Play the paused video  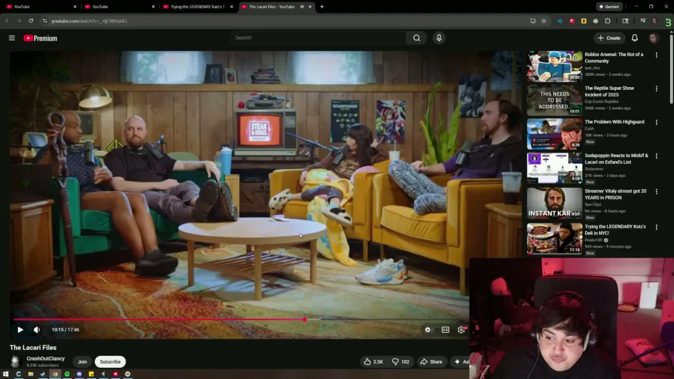tap(20, 330)
